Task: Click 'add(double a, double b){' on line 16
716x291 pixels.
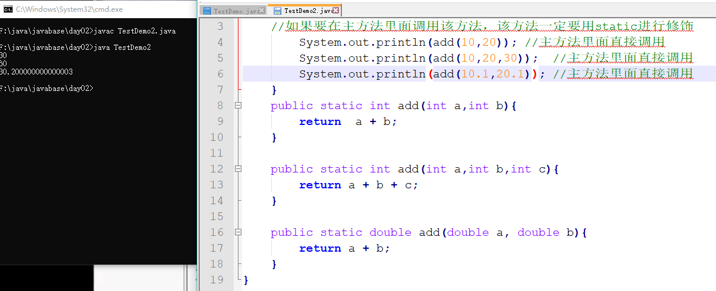Action: (503, 232)
